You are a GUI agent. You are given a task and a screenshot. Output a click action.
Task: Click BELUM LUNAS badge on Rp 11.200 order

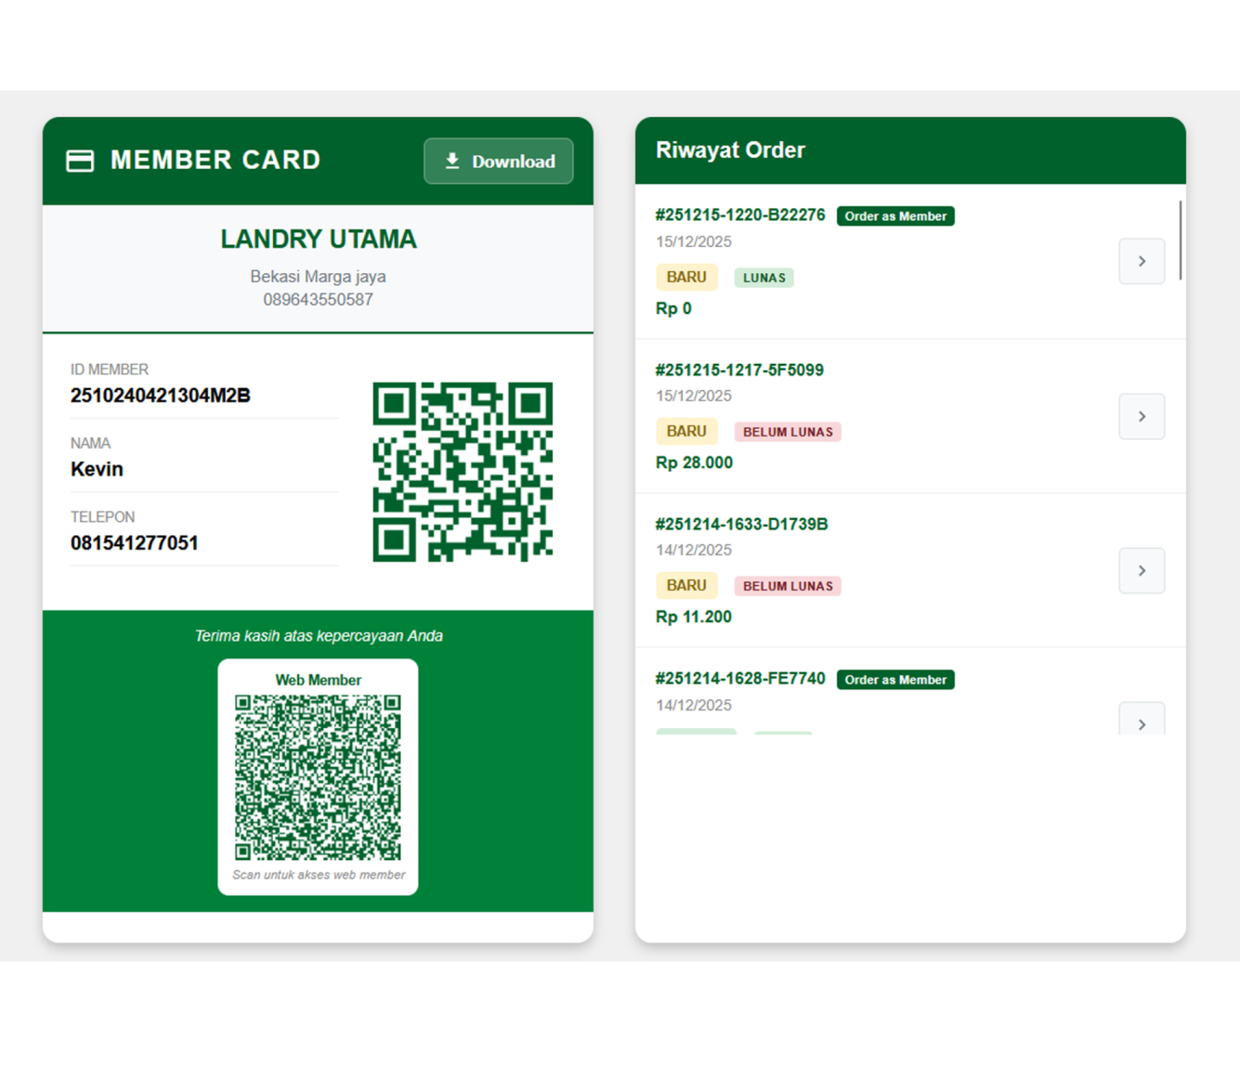coord(788,586)
